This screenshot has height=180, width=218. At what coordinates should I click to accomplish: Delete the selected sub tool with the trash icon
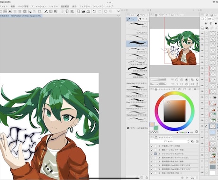pyautogui.click(x=146, y=178)
